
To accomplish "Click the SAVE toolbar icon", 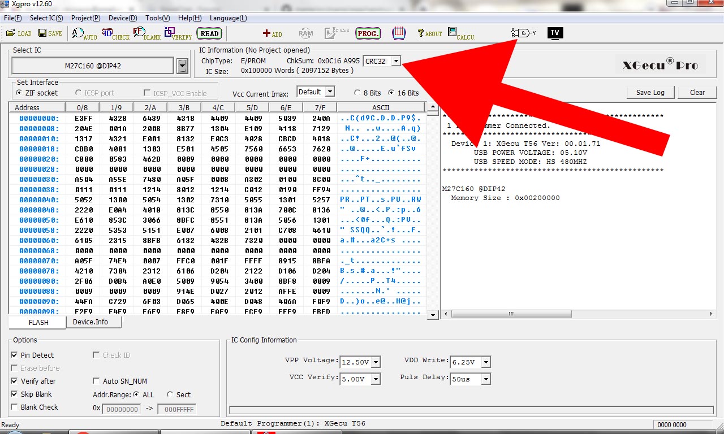I will pos(50,33).
